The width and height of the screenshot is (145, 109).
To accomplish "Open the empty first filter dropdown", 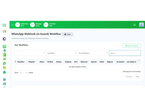I will 30,53.
